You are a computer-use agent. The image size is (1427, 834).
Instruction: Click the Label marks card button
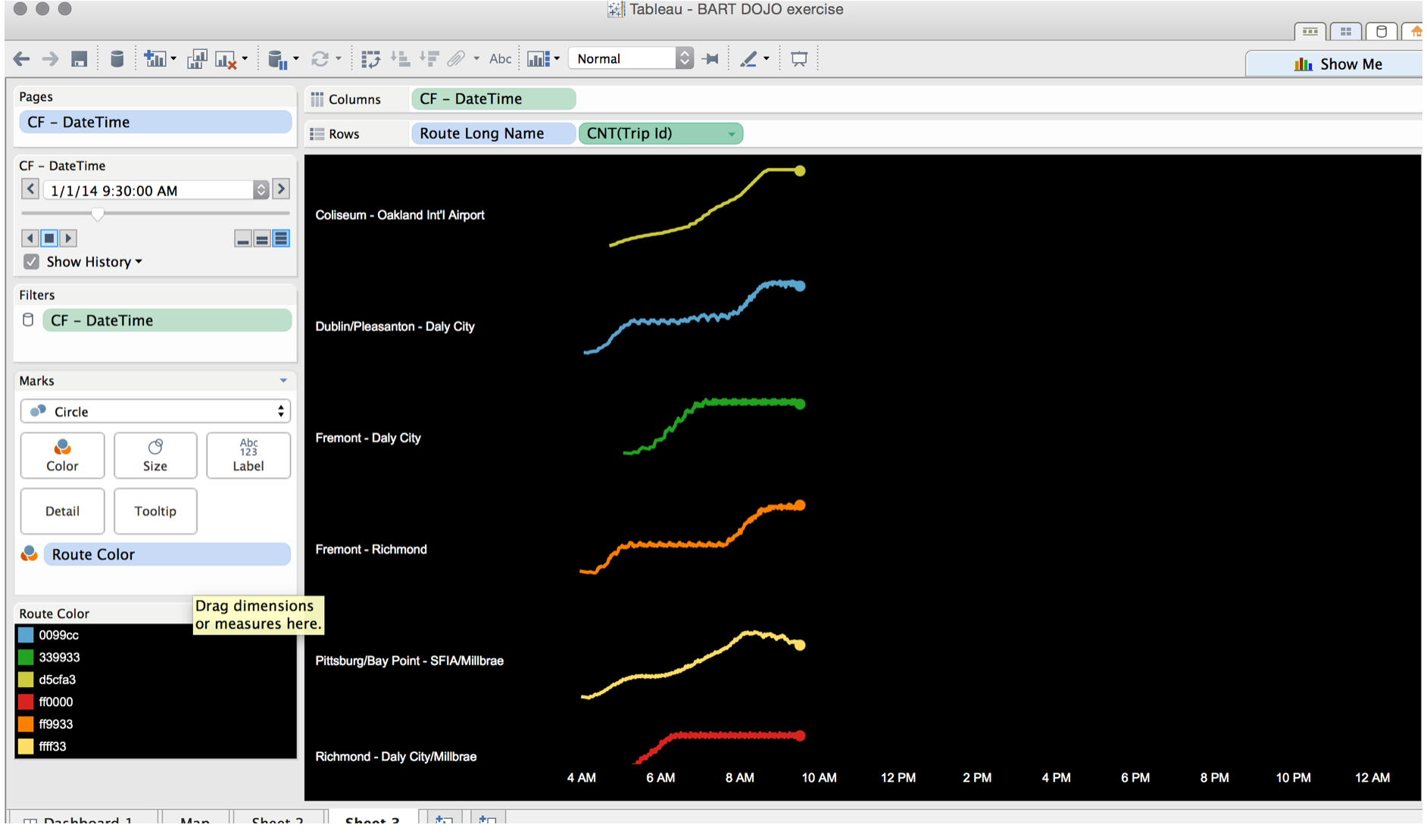click(x=248, y=455)
